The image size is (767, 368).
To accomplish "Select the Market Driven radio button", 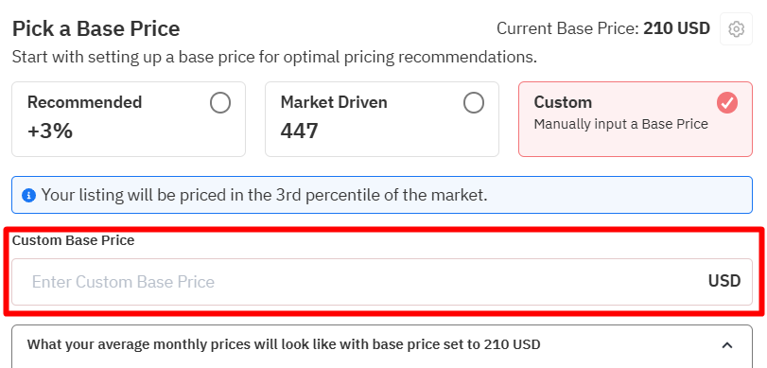I will (x=474, y=103).
